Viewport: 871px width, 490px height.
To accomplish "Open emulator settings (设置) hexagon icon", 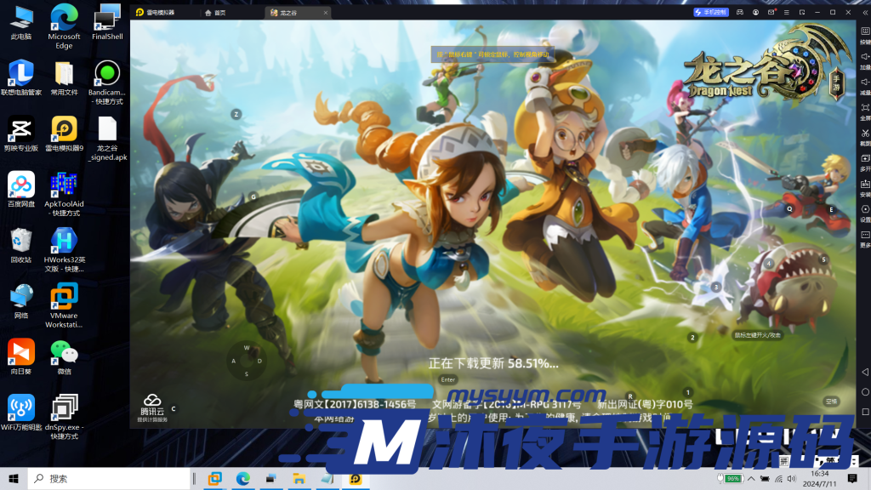I will (864, 212).
